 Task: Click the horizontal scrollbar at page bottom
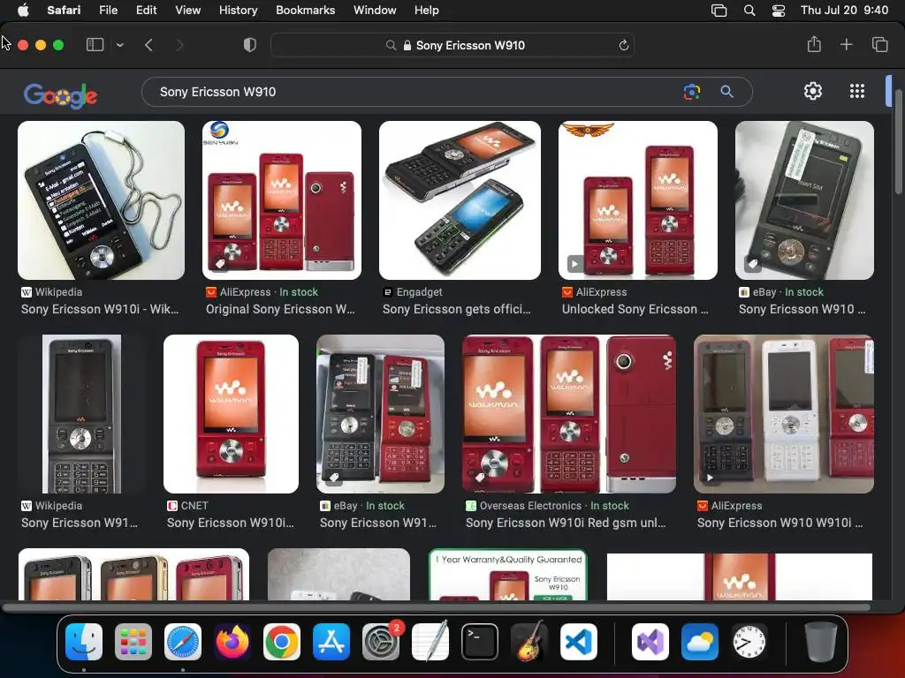[x=437, y=607]
